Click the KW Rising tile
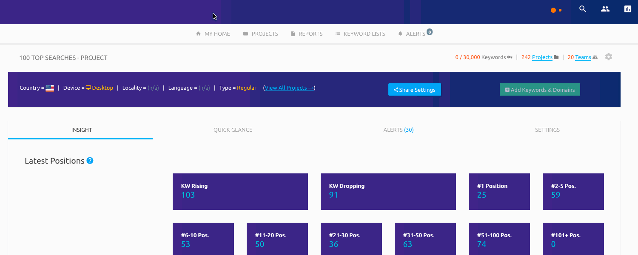This screenshot has height=255, width=638. coord(240,192)
